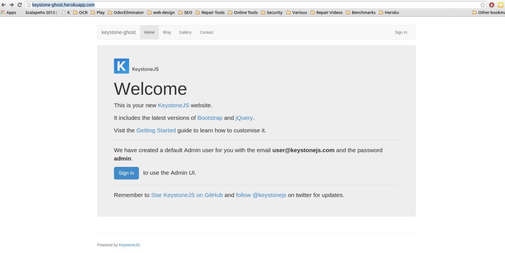505x253 pixels.
Task: Go forward with the browser forward arrow
Action: 11,5
